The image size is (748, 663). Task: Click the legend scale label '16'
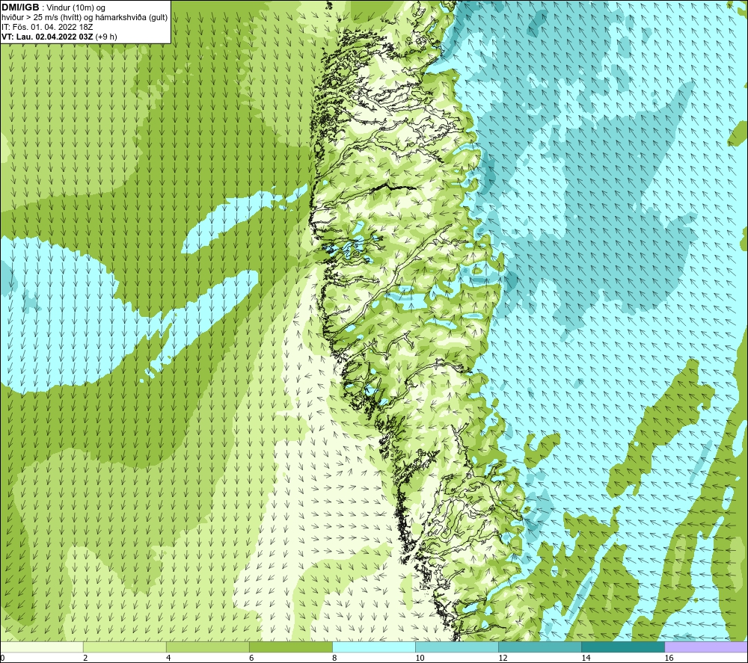point(669,658)
